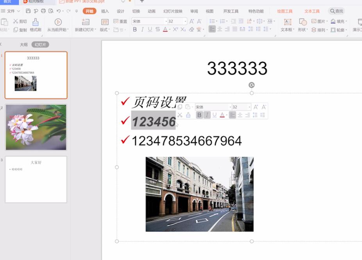Open the 设计 (Design) ribbon tab
Viewport: 362px width, 260px height.
(x=120, y=11)
